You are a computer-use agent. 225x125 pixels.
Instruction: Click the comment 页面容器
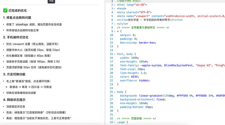136,118
